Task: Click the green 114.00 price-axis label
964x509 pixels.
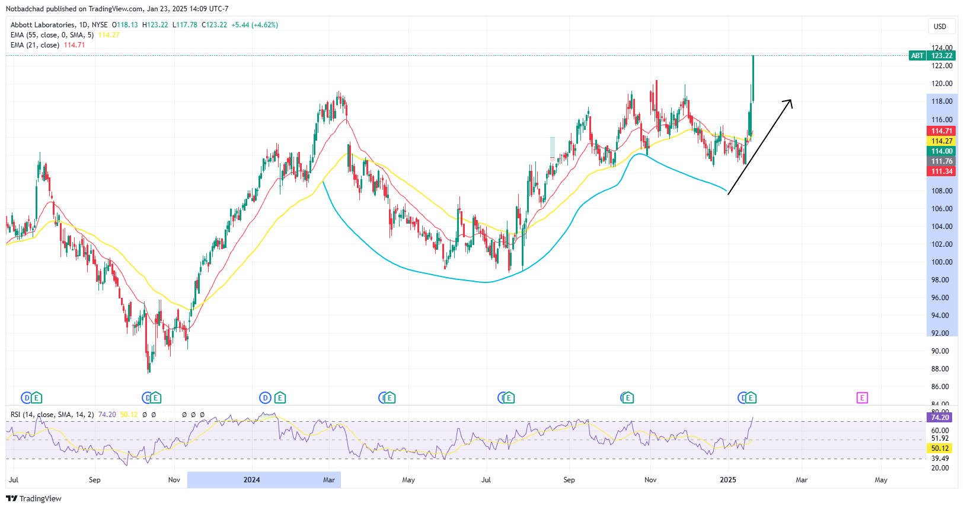Action: 941,151
